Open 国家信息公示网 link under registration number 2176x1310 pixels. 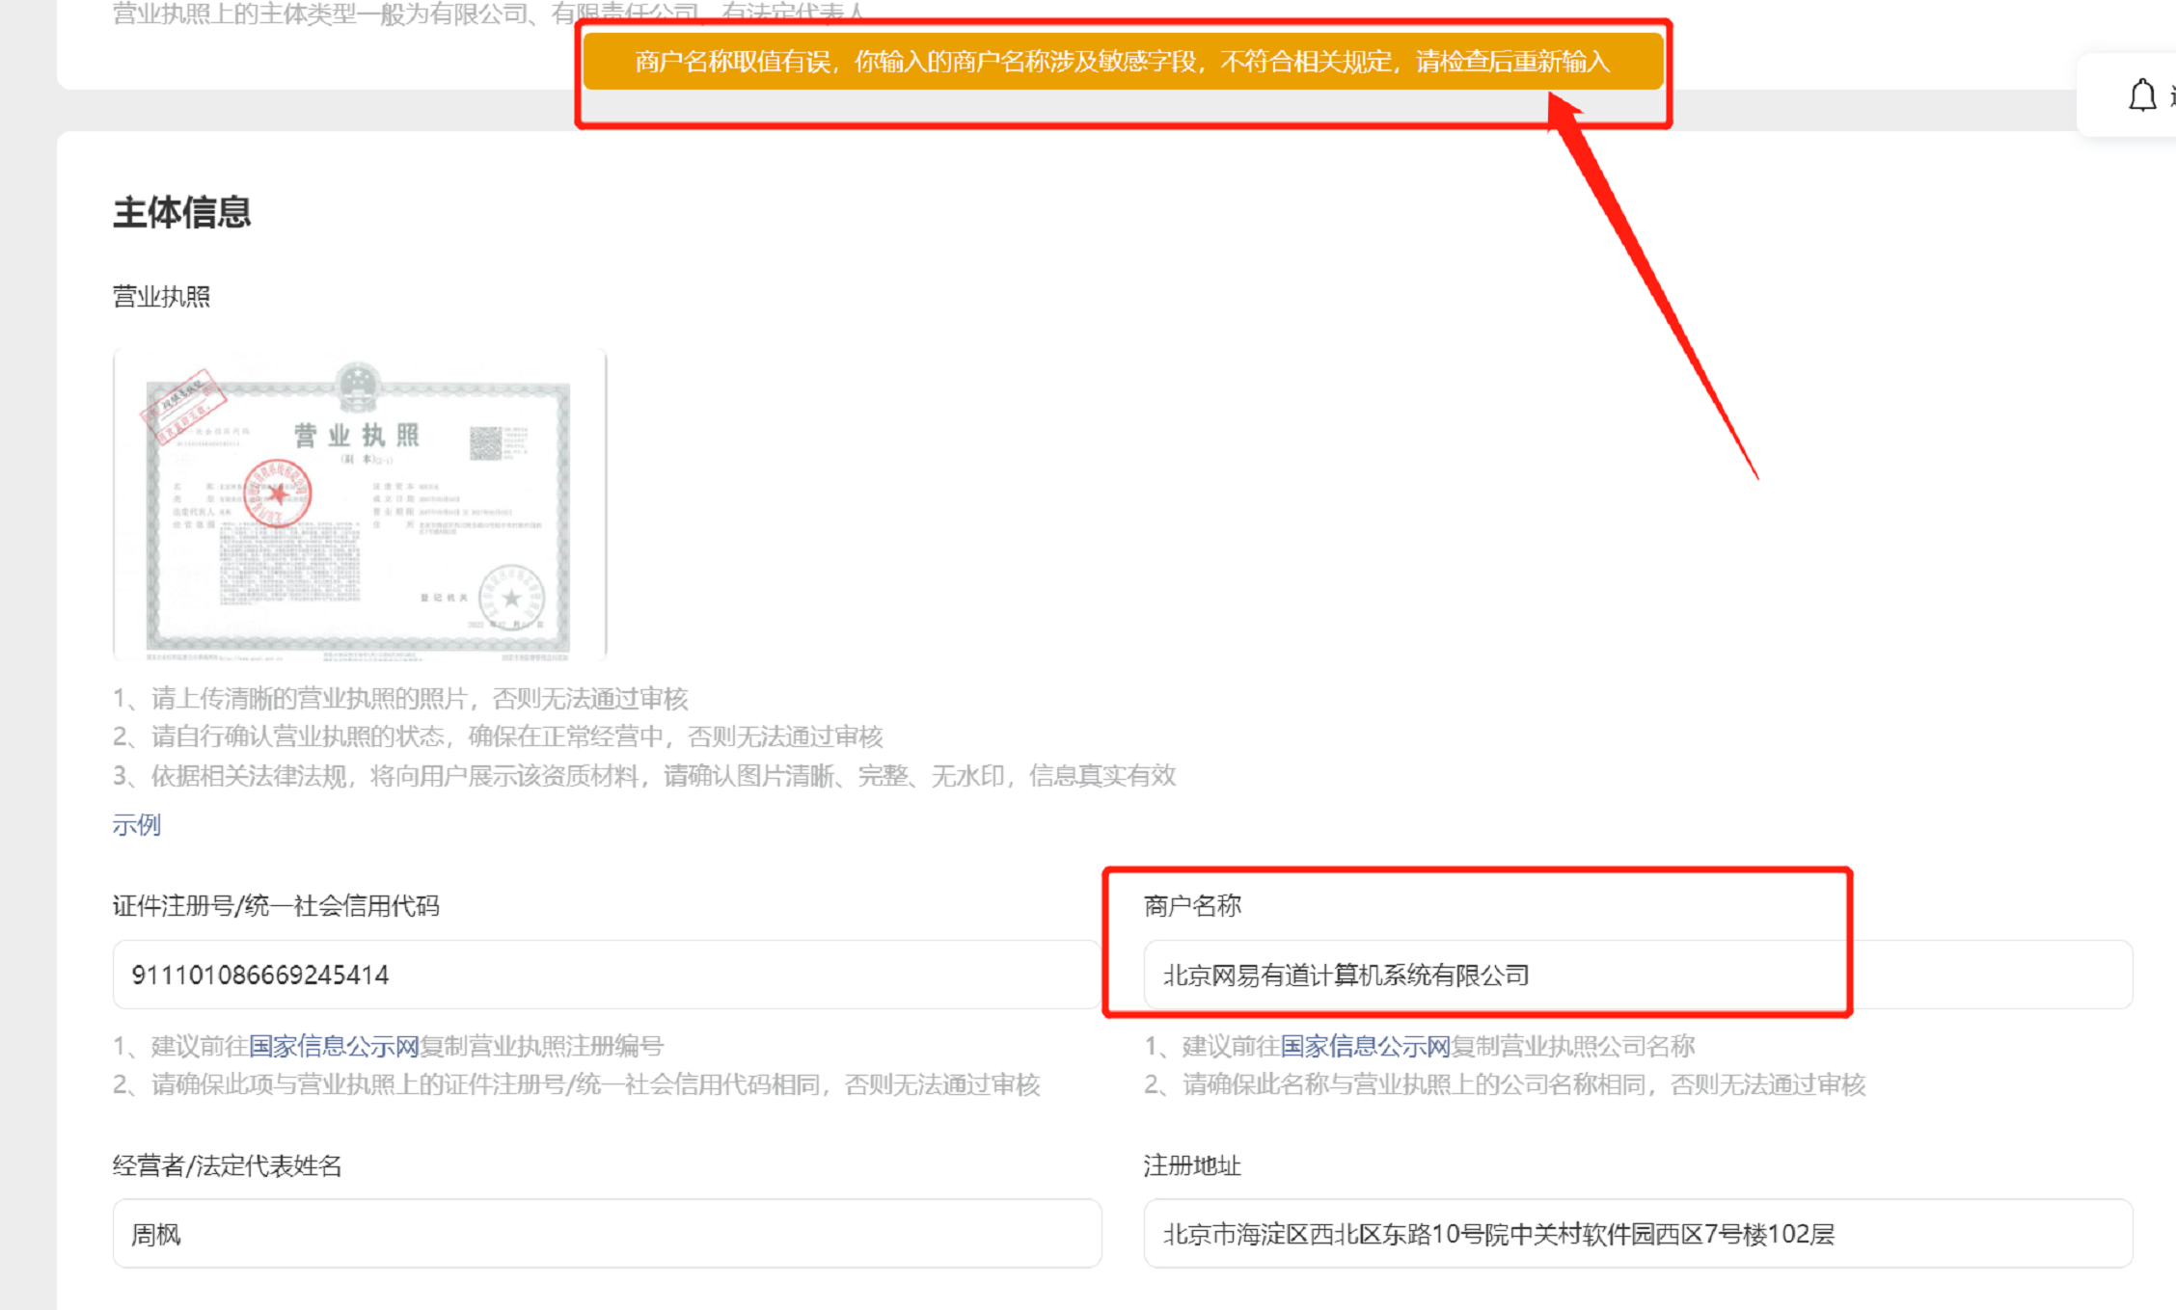pyautogui.click(x=334, y=1046)
